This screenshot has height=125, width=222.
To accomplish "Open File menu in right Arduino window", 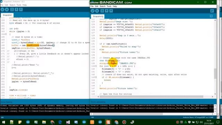I will coord(92,6).
